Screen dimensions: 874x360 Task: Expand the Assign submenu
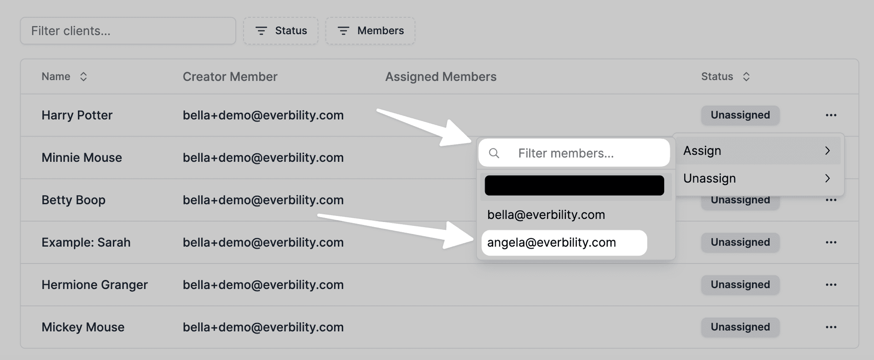tap(757, 151)
